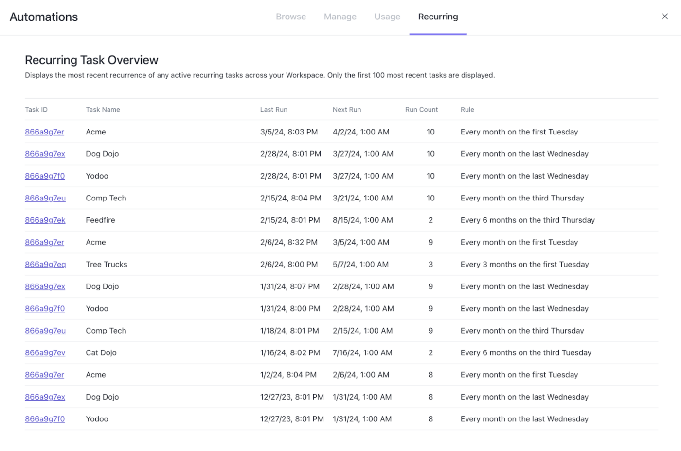Select rule Every 6 months on the third Tuesday
681x451 pixels.
click(x=526, y=353)
